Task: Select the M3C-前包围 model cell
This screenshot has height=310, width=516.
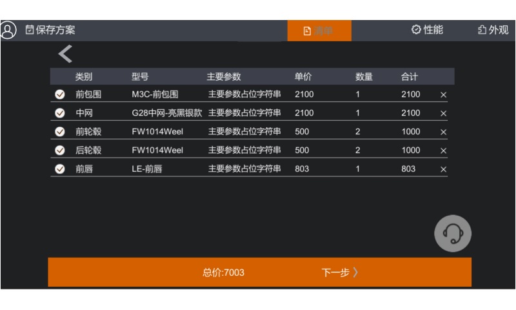Action: pyautogui.click(x=155, y=94)
